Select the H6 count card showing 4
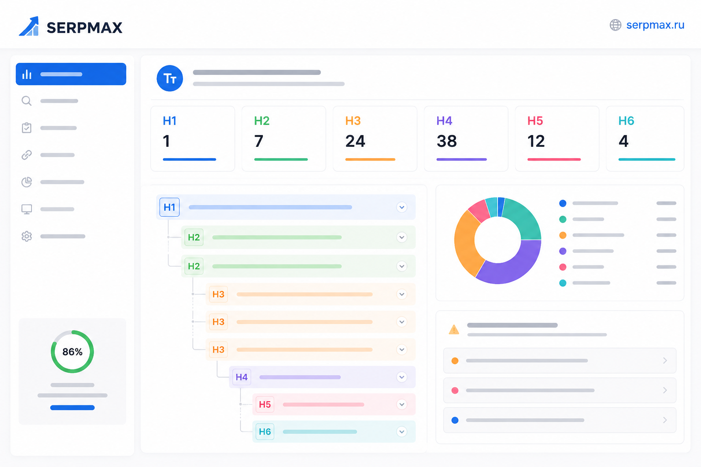Viewport: 701px width, 467px height. [645, 139]
